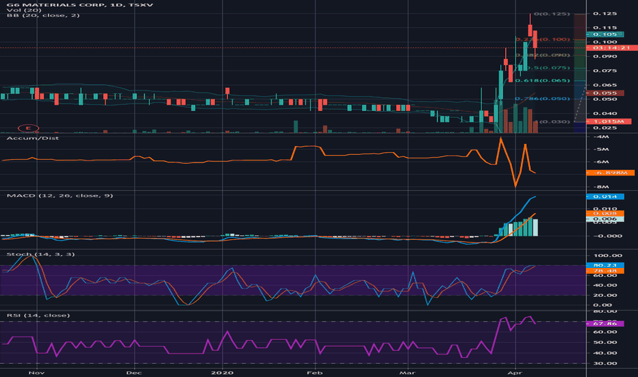Click the Nov date on the time axis
Viewport: 638px width, 377px height.
click(36, 372)
